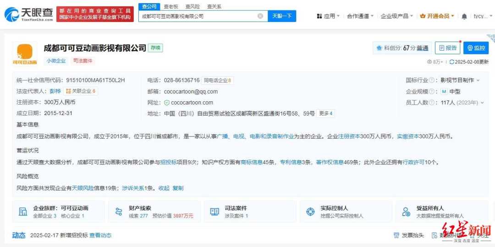Image resolution: width=495 pixels, height=247 pixels.
Task: Click 复制 to copy the summary
Action: pos(178,188)
